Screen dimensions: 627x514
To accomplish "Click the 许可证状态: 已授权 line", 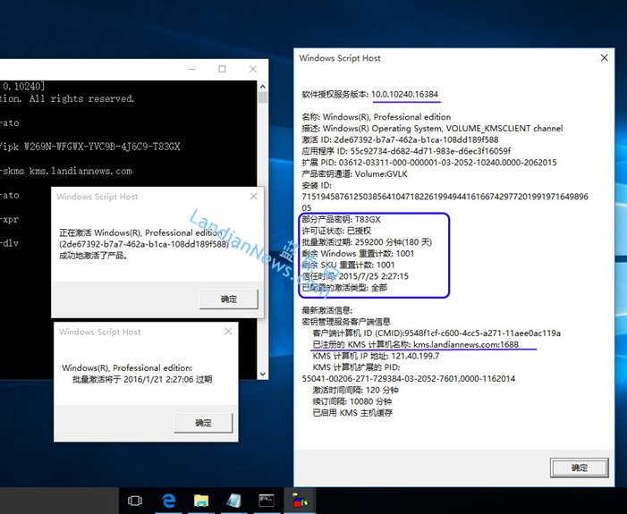I will coord(336,231).
